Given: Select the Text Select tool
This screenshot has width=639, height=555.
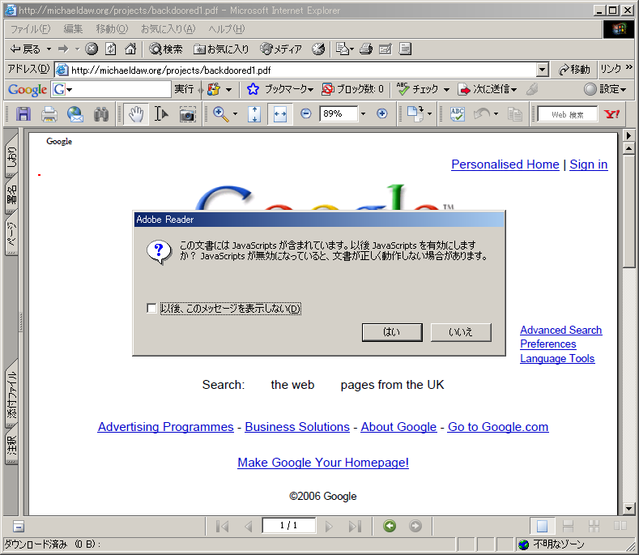Looking at the screenshot, I should [x=161, y=113].
